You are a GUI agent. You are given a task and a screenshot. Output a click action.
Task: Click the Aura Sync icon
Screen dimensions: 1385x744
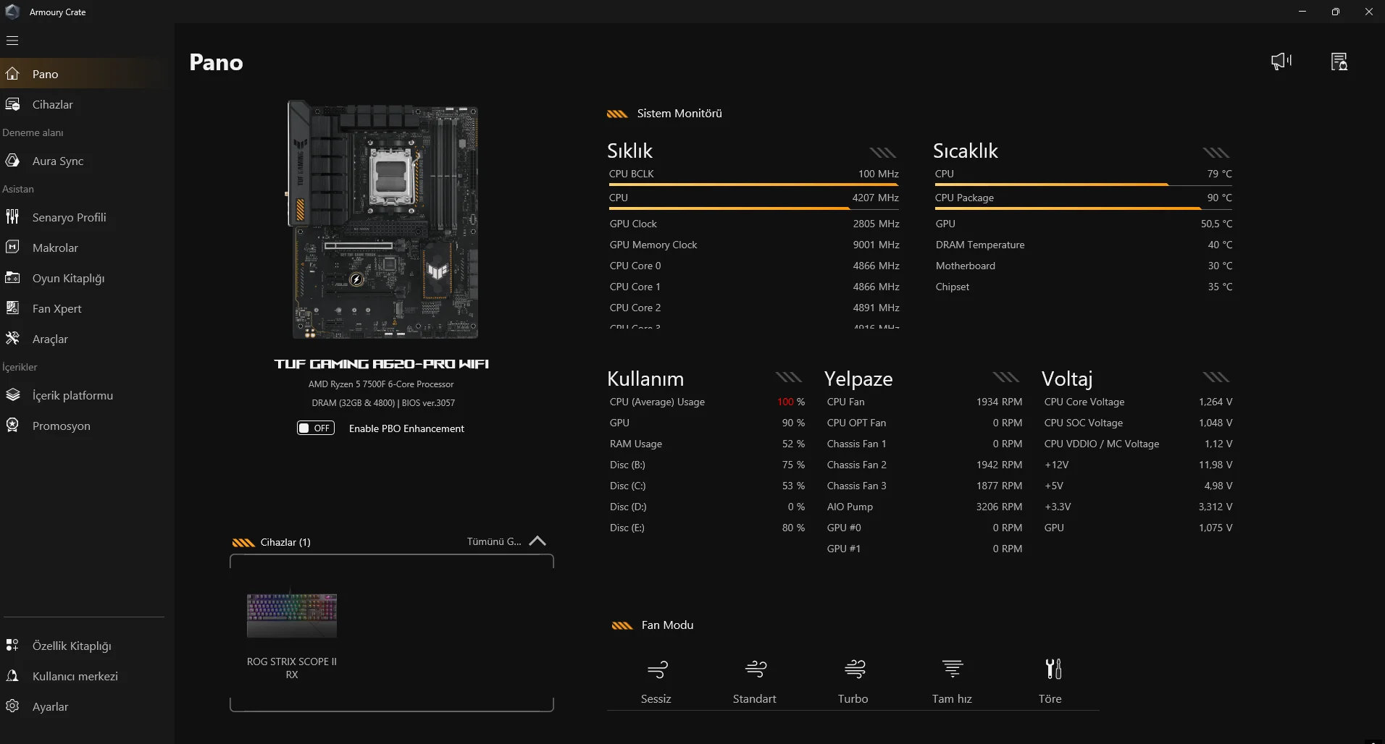click(x=12, y=161)
